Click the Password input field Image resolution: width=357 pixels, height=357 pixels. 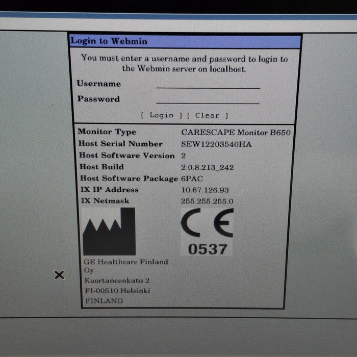208,99
